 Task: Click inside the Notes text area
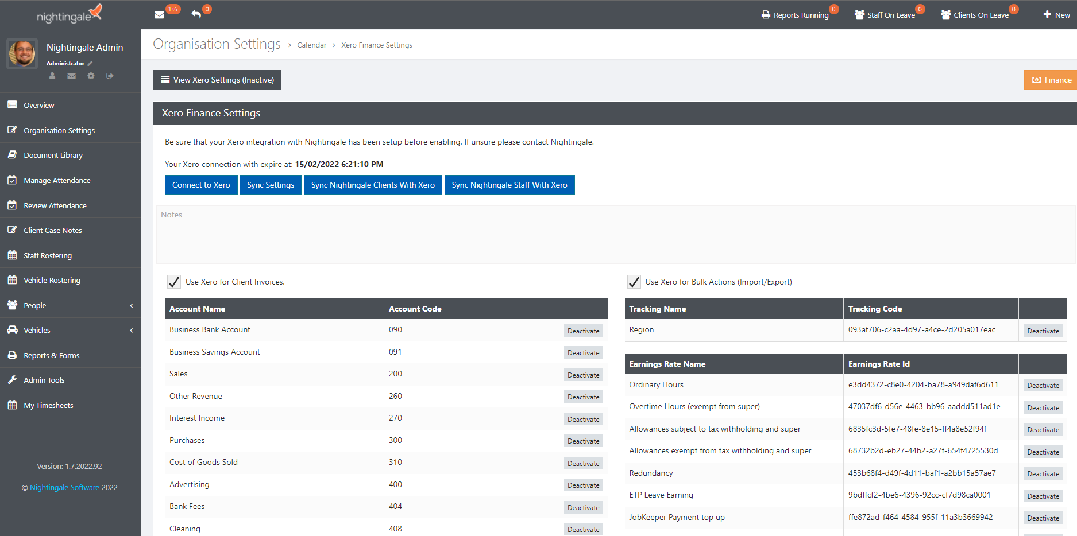click(616, 235)
